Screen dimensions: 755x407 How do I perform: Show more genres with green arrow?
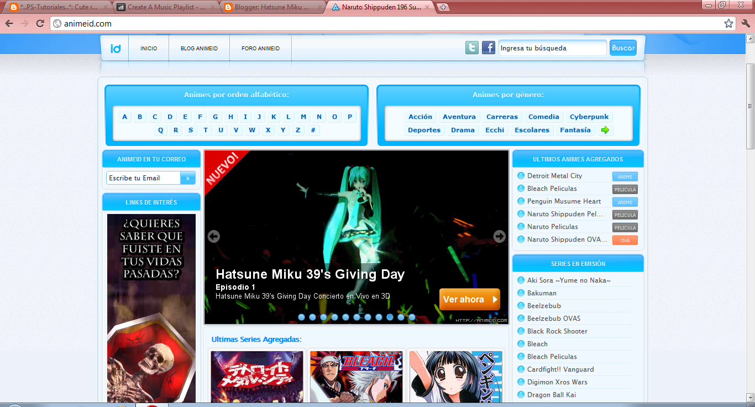click(605, 130)
